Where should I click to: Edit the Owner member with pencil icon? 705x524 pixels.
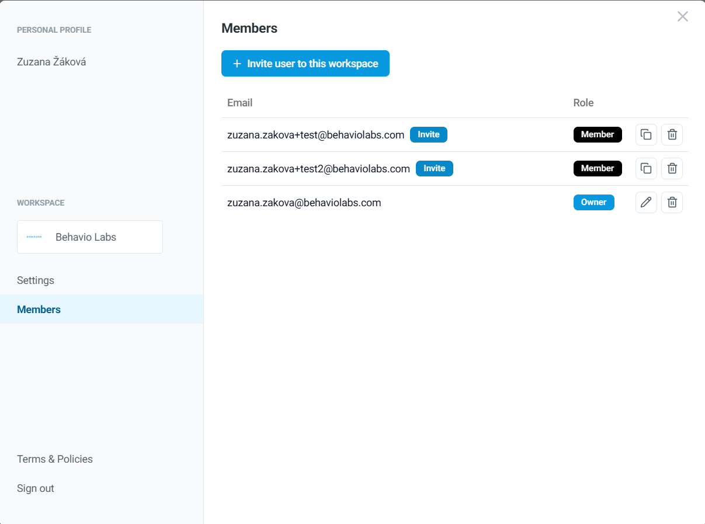click(x=646, y=203)
